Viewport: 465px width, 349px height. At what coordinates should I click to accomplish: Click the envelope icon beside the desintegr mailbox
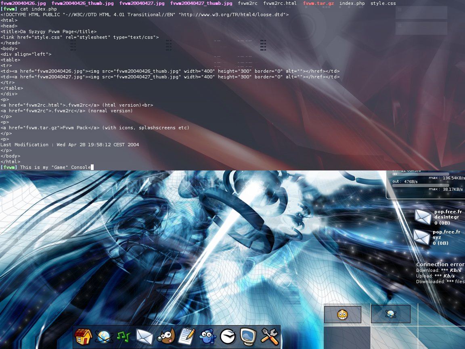[x=423, y=217]
